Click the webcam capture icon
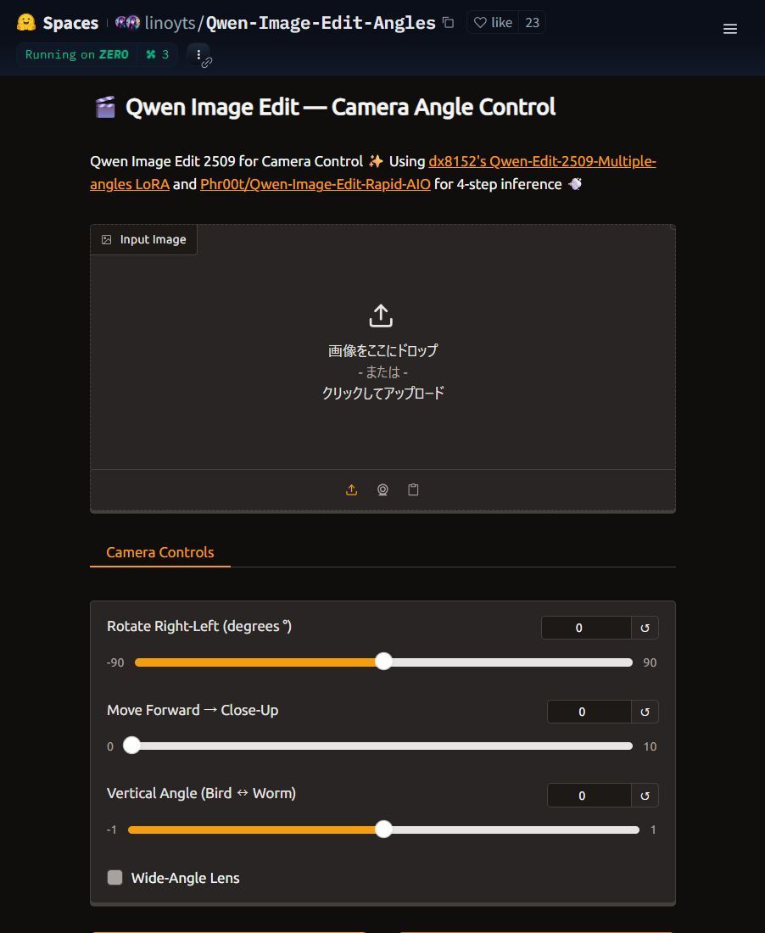 click(x=382, y=490)
